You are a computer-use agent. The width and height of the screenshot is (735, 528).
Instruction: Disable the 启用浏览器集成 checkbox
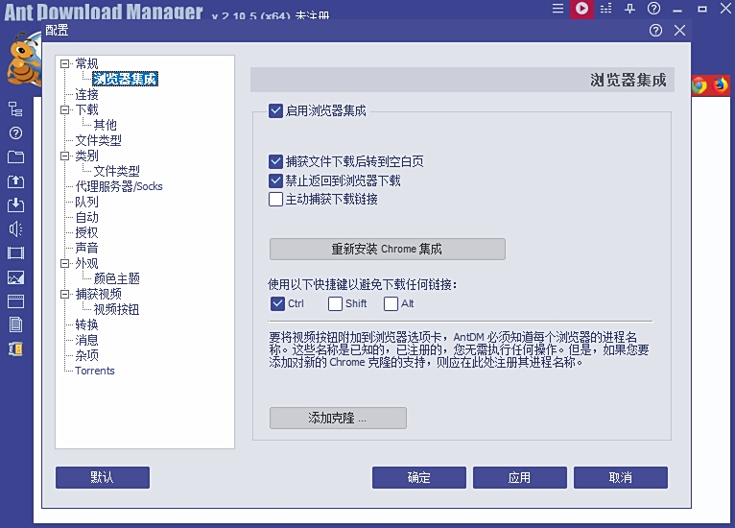click(276, 110)
